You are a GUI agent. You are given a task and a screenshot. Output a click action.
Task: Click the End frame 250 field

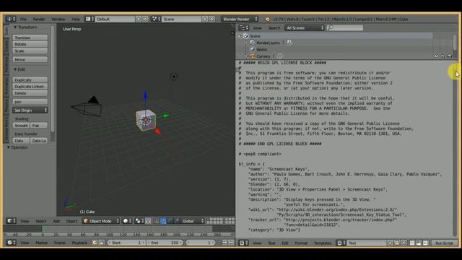(x=165, y=243)
